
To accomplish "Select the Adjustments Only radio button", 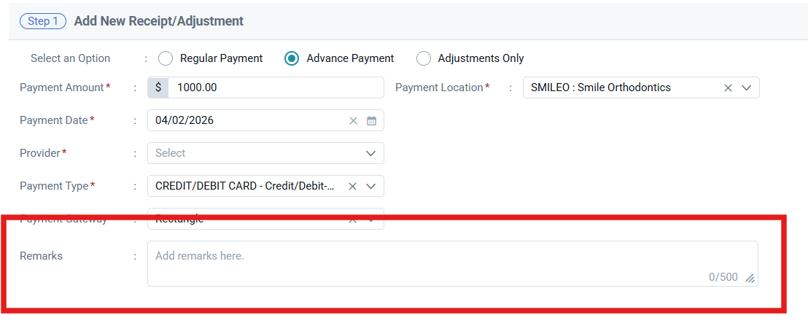I will pos(424,59).
